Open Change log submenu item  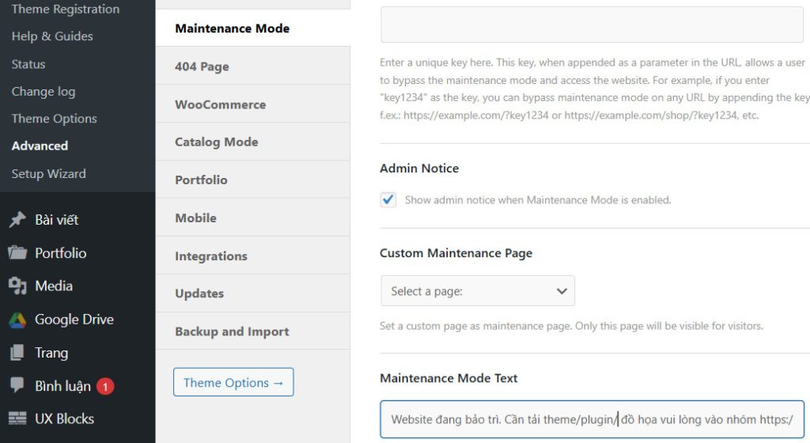(x=44, y=92)
